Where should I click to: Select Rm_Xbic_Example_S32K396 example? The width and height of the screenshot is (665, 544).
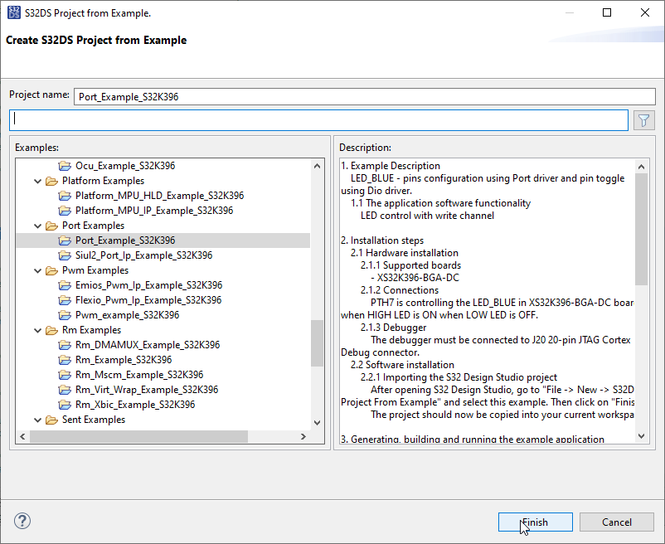135,405
